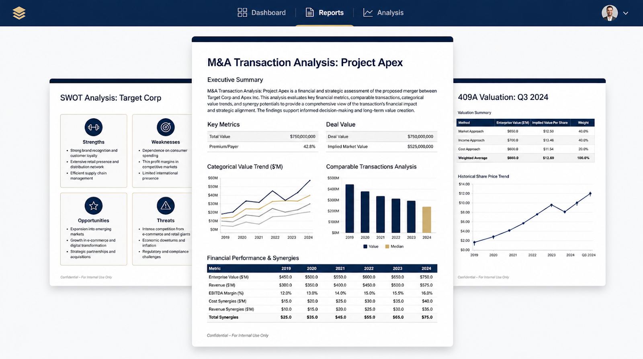643x359 pixels.
Task: Click the 2019 bar in Comparable Transactions chart
Action: (x=350, y=209)
